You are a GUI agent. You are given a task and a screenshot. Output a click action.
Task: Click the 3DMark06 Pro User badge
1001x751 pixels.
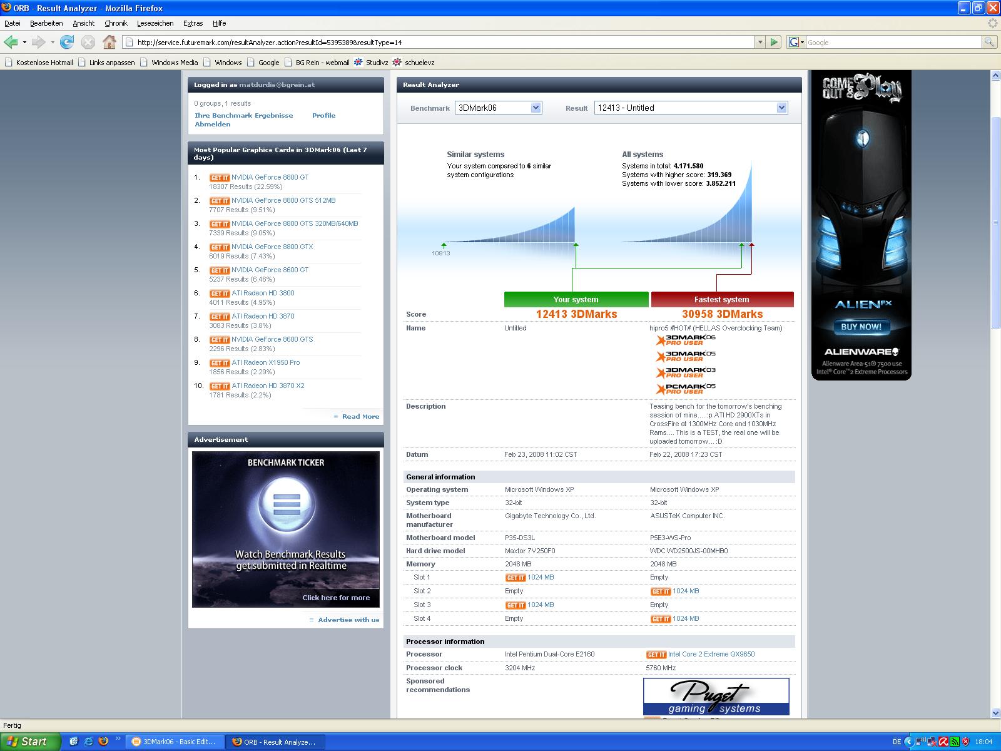pos(686,340)
